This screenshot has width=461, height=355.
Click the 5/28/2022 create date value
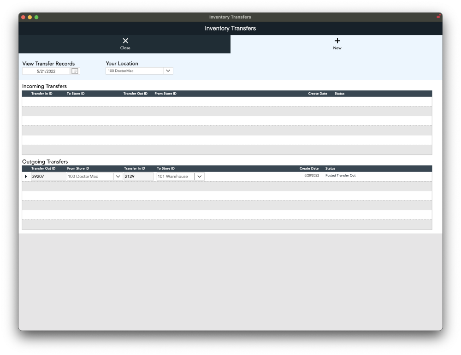click(x=312, y=176)
